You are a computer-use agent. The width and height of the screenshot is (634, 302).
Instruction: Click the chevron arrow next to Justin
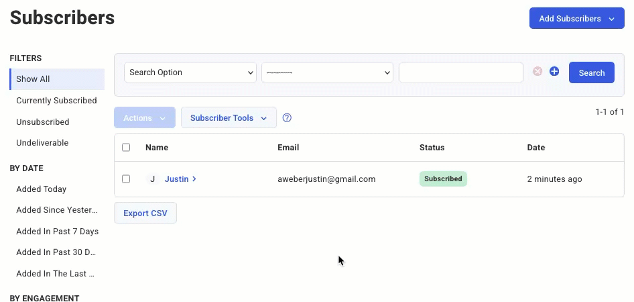194,179
